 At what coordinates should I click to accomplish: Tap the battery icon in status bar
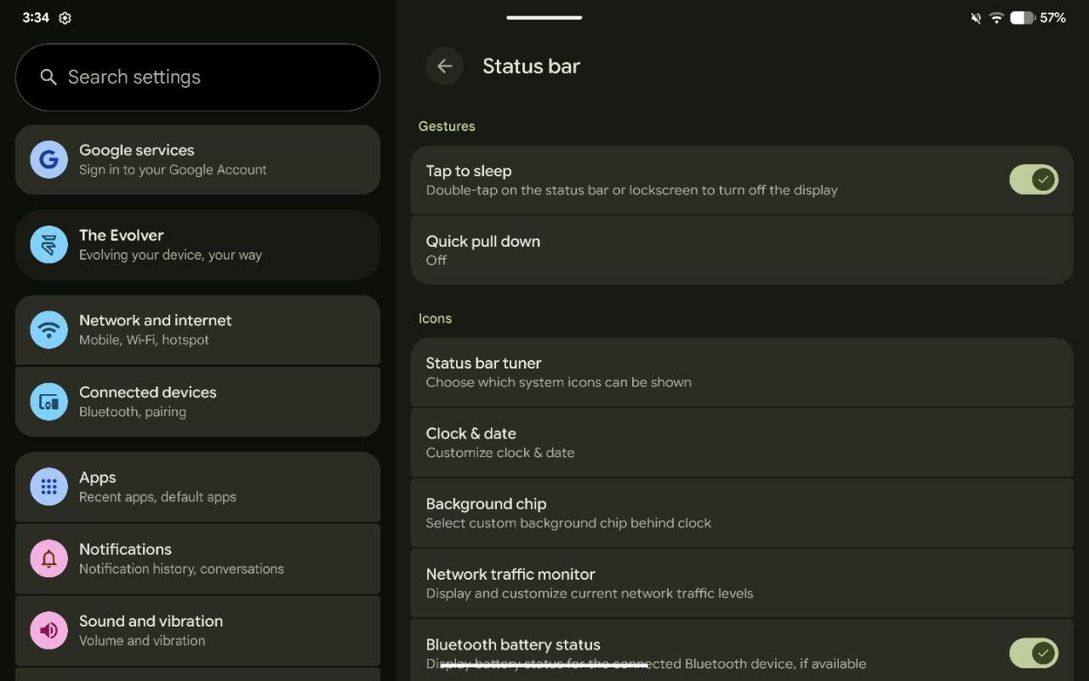tap(1021, 18)
